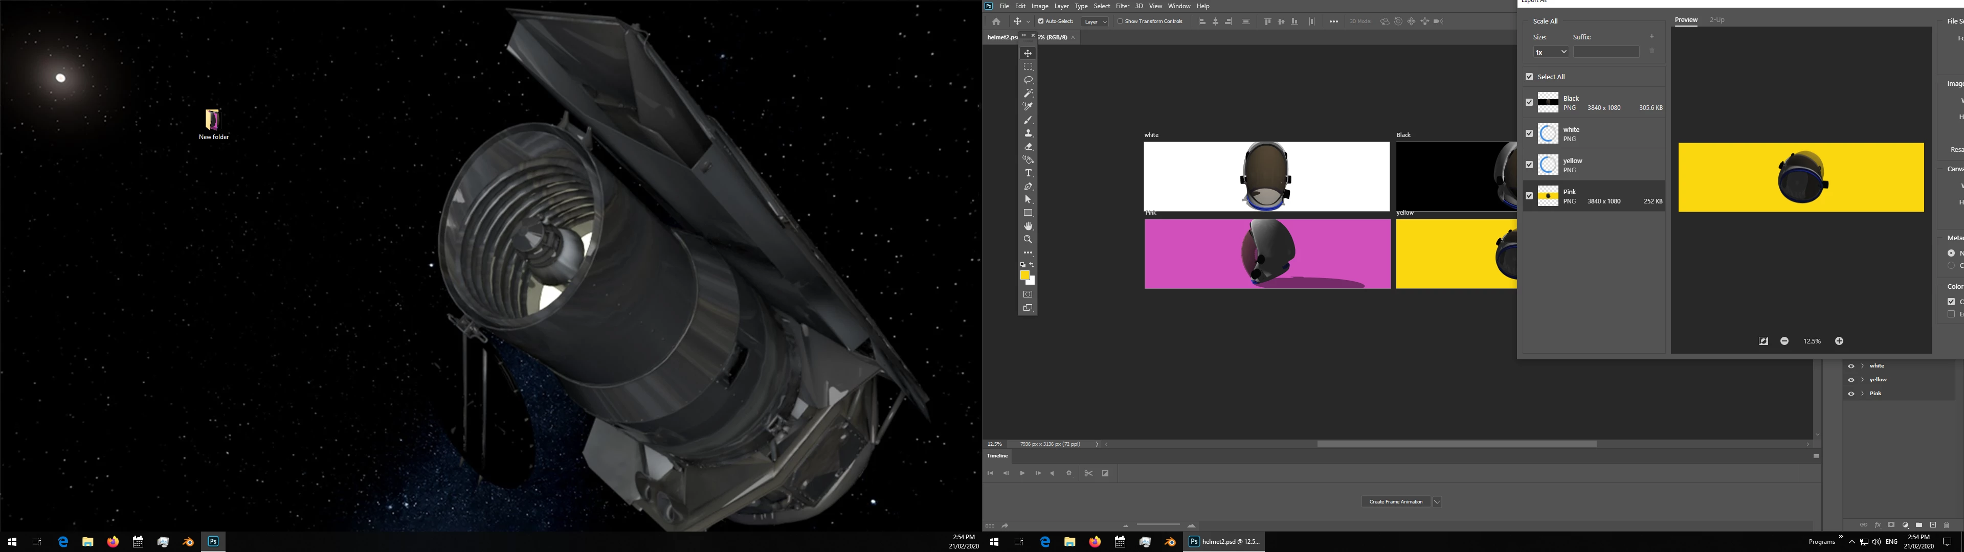This screenshot has width=1964, height=552.
Task: Select the Pen tool
Action: 1028,187
